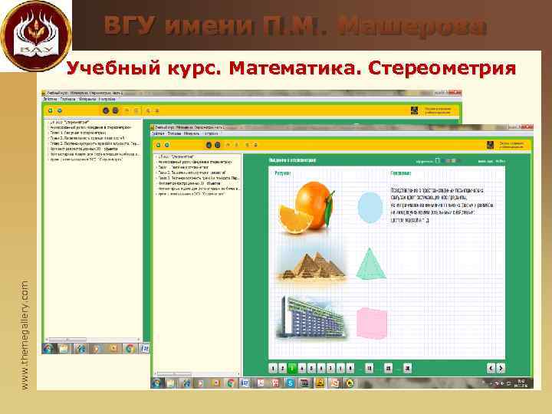Select 'Тема 3' row in back window tree

click(x=95, y=143)
